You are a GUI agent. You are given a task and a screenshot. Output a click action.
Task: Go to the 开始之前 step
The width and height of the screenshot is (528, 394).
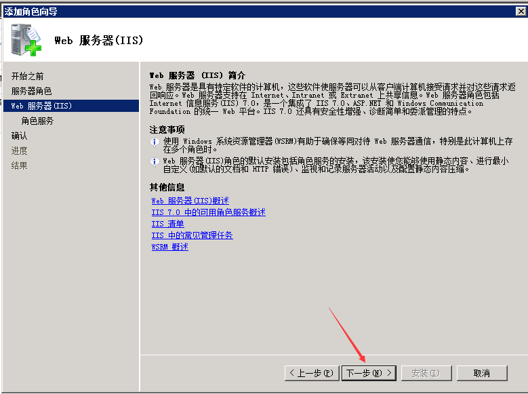(28, 76)
